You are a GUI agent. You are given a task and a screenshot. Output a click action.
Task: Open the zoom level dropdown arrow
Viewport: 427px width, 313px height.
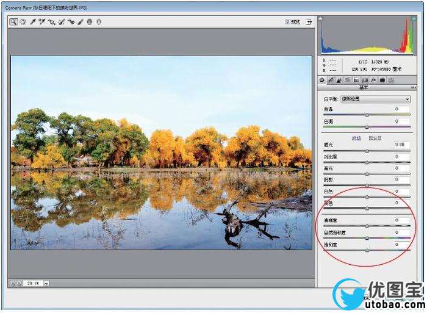click(x=46, y=283)
